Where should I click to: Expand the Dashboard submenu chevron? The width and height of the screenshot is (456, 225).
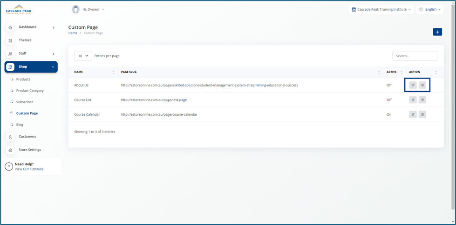click(x=53, y=27)
